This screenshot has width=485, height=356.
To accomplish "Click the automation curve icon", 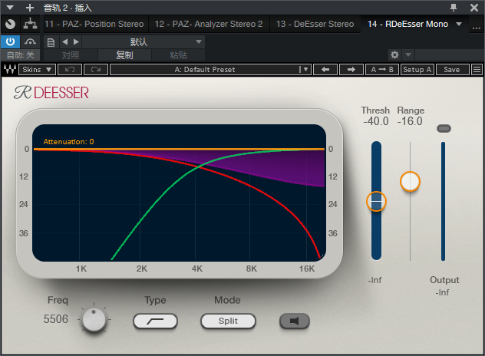I will (x=30, y=41).
